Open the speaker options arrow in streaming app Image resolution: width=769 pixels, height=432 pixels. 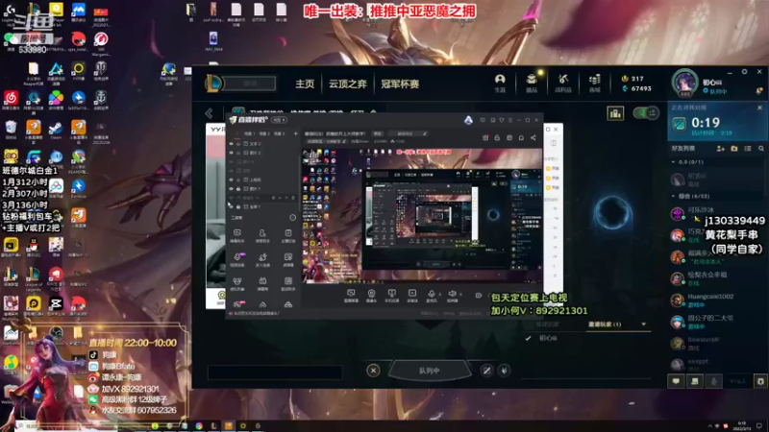(x=459, y=294)
